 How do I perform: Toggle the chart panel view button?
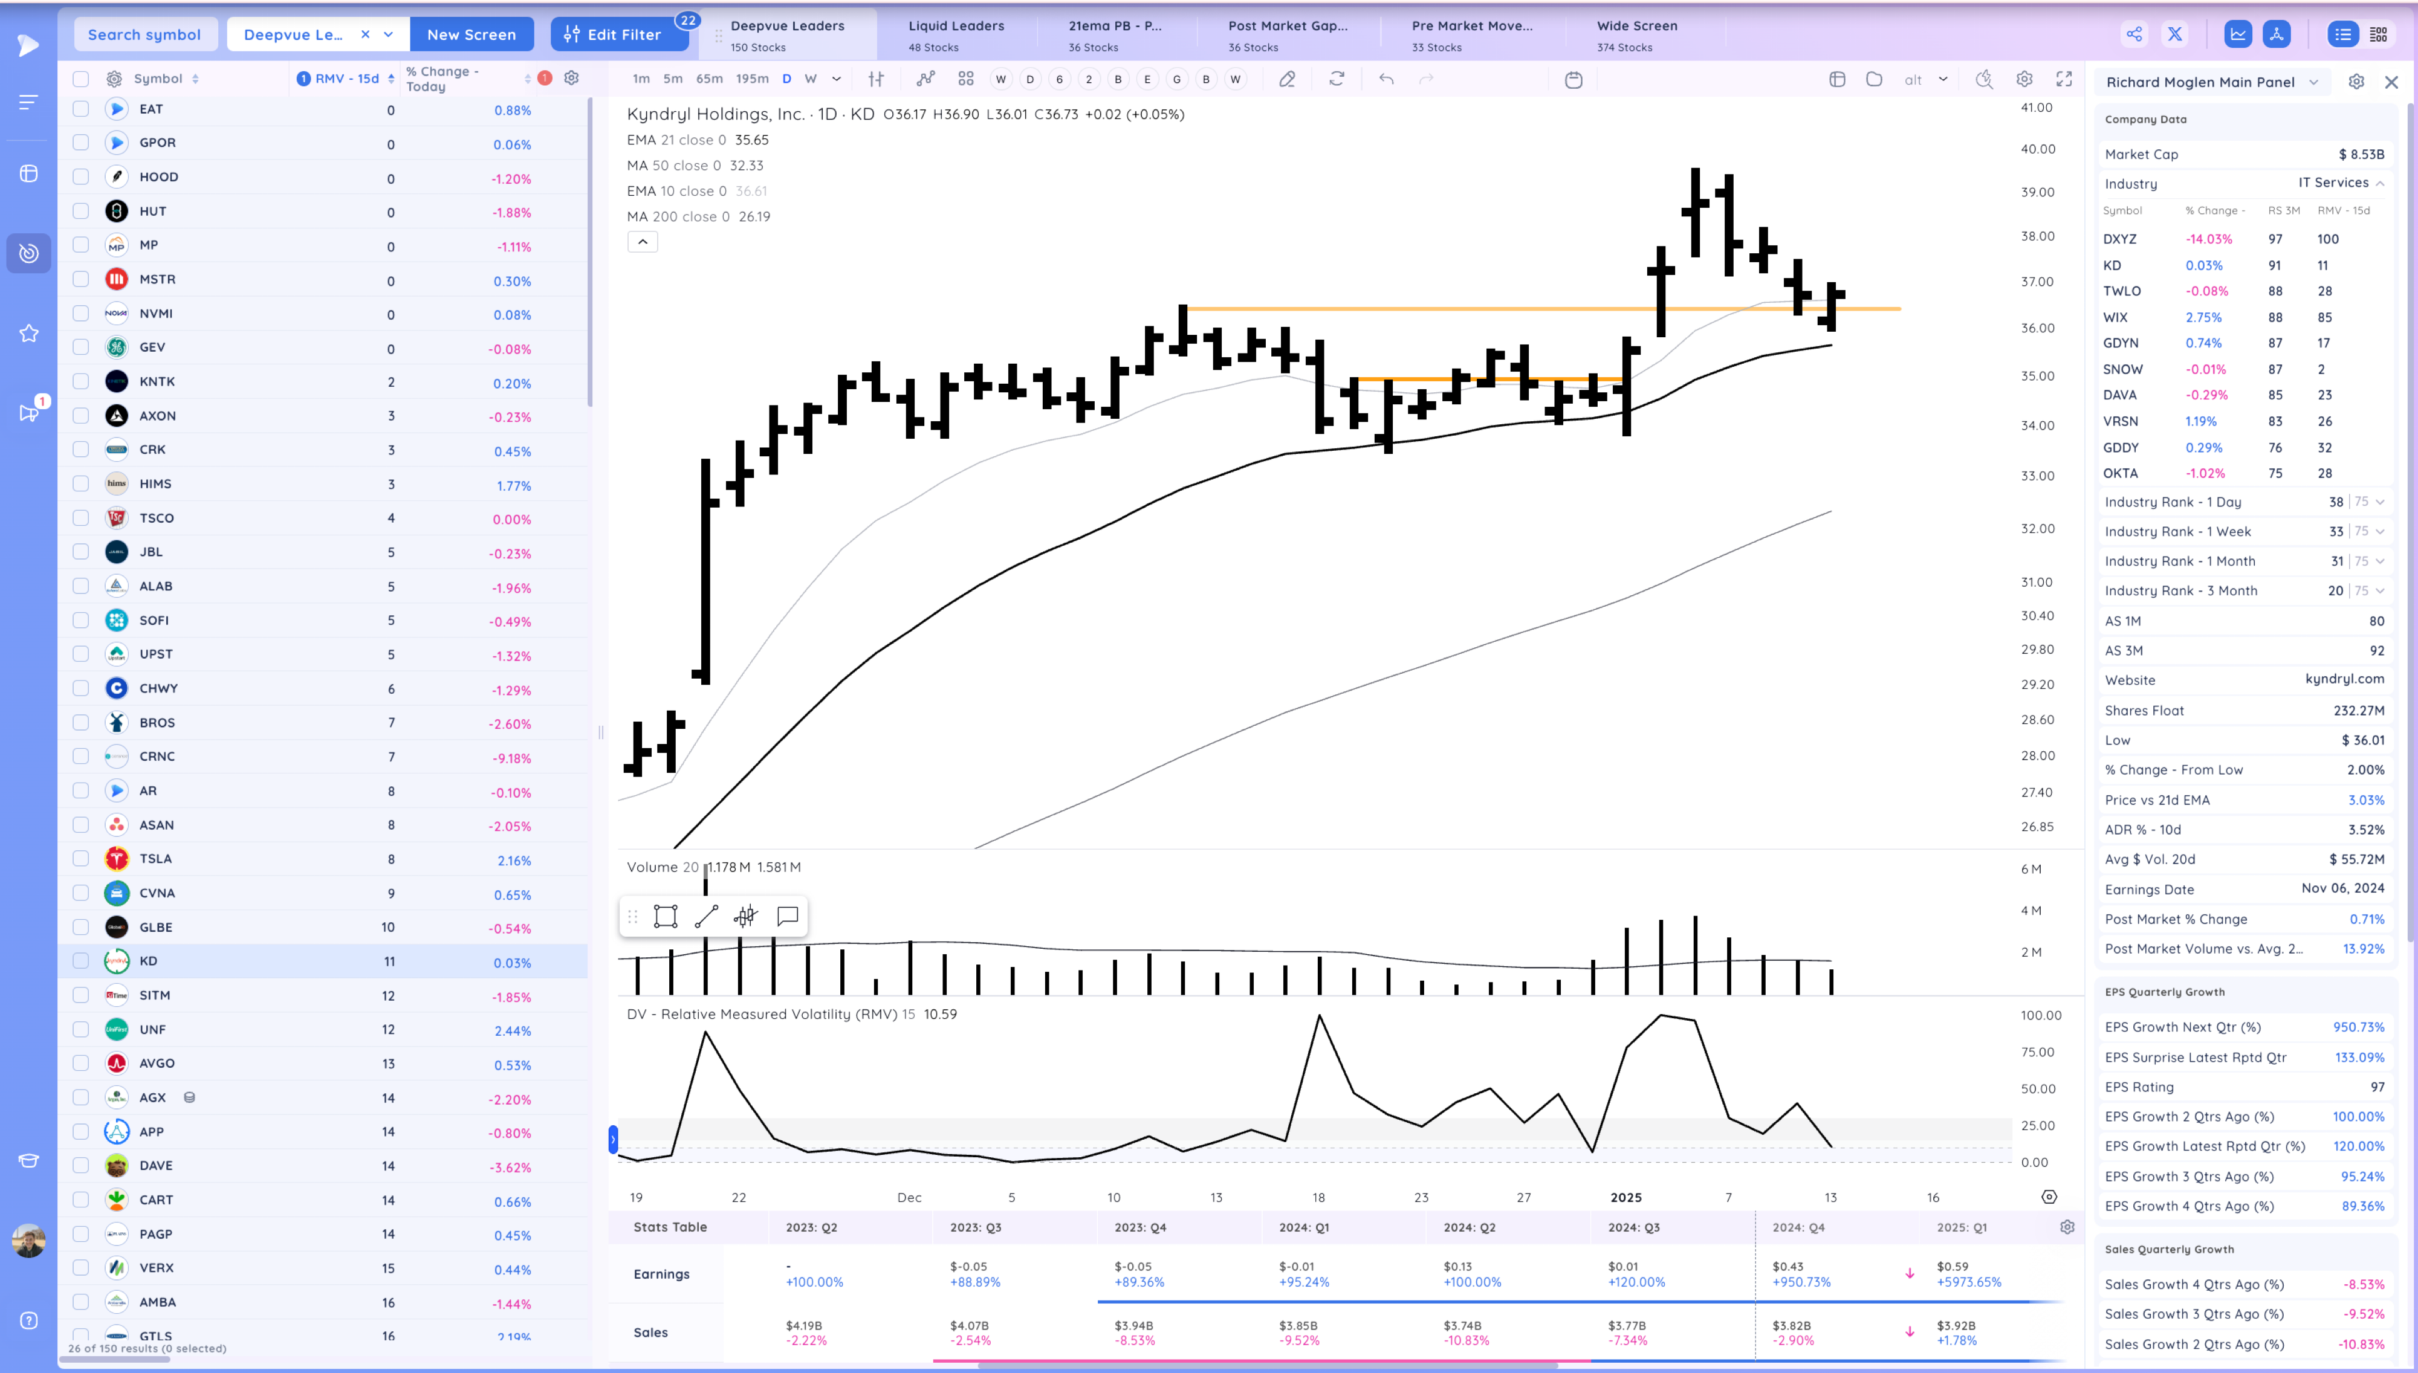(2238, 34)
